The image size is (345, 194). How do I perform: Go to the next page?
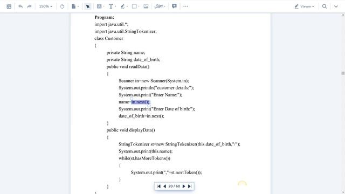coord(184,186)
